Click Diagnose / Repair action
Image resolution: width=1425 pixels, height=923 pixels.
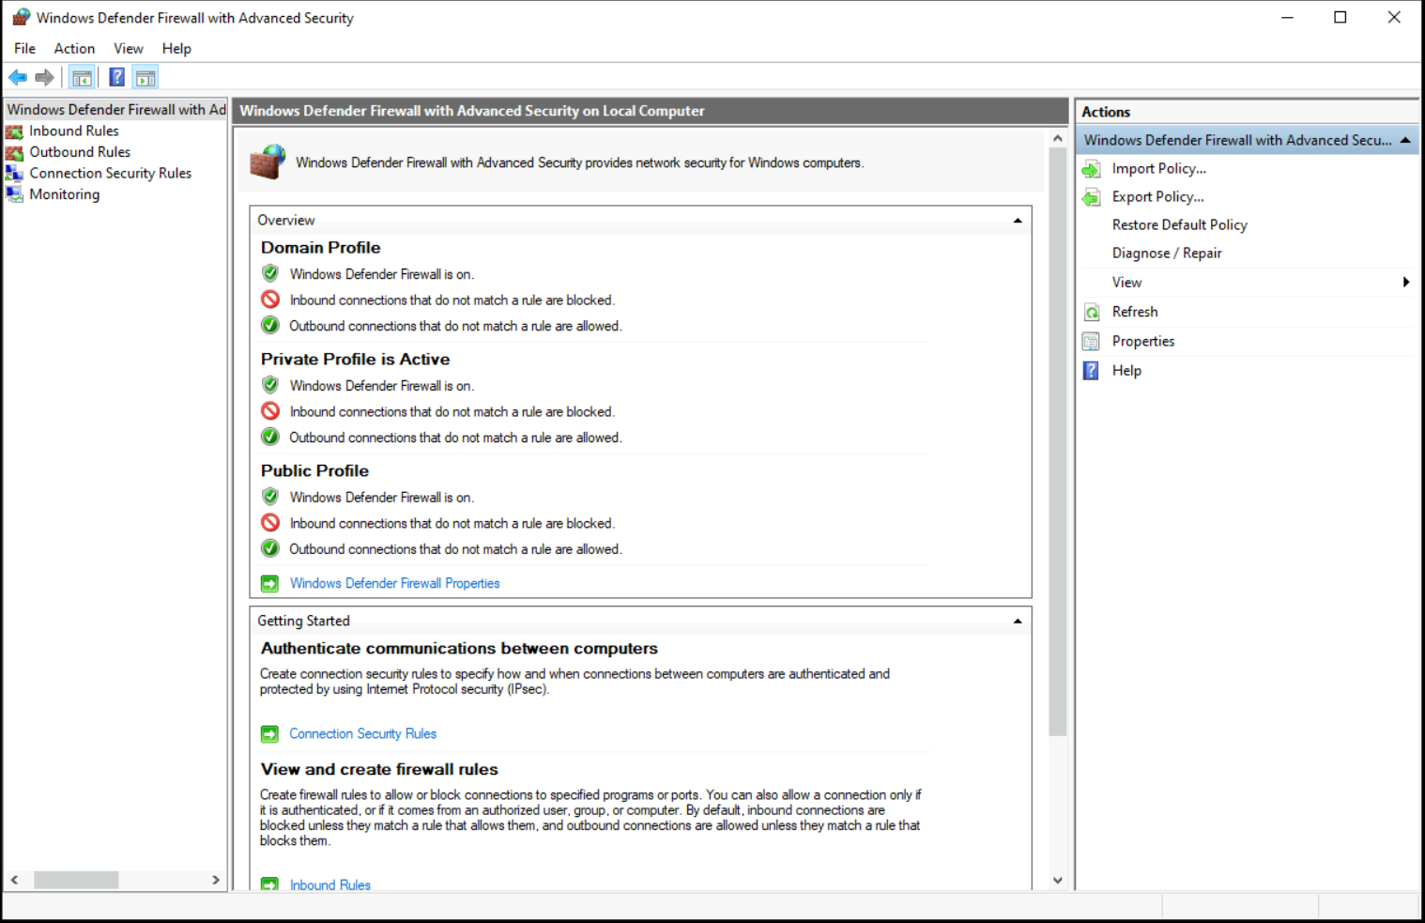(x=1167, y=254)
